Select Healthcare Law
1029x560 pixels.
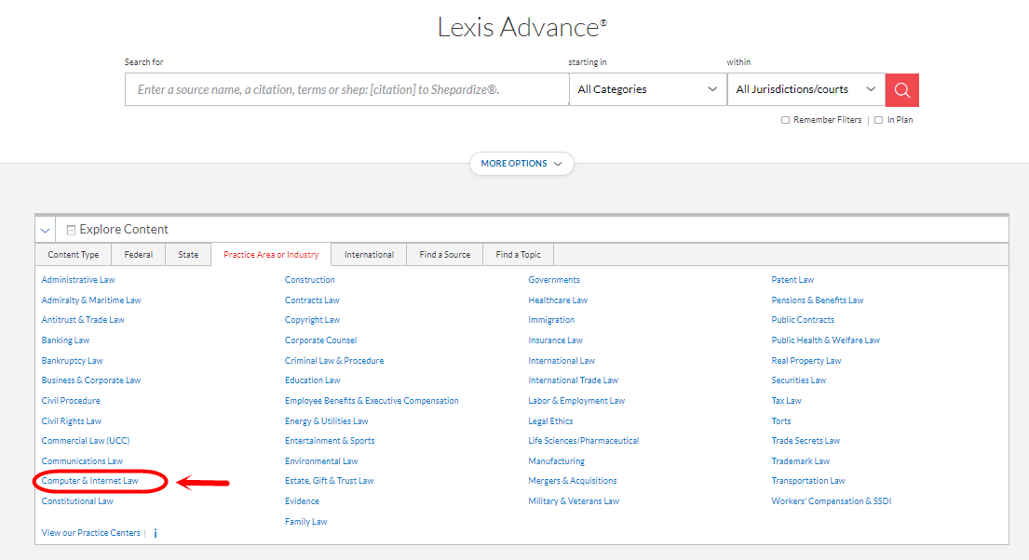[558, 300]
